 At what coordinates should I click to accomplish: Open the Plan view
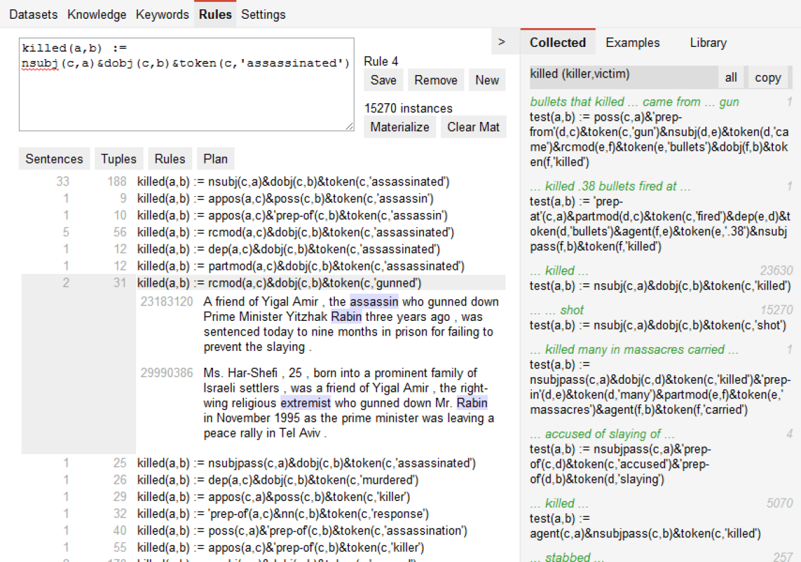(216, 159)
